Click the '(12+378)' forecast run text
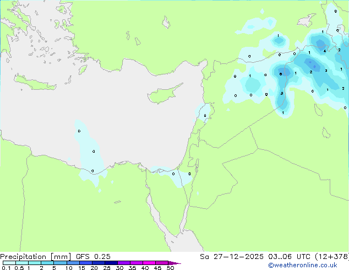The height and width of the screenshot is (270, 349). (332, 257)
